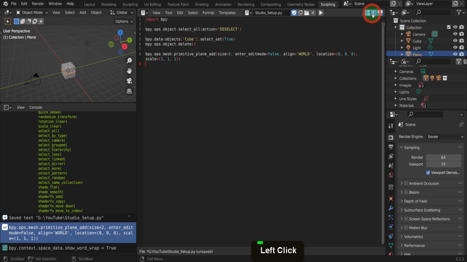Expand the Camera item in the outliner
The width and height of the screenshot is (467, 262).
(402, 34)
